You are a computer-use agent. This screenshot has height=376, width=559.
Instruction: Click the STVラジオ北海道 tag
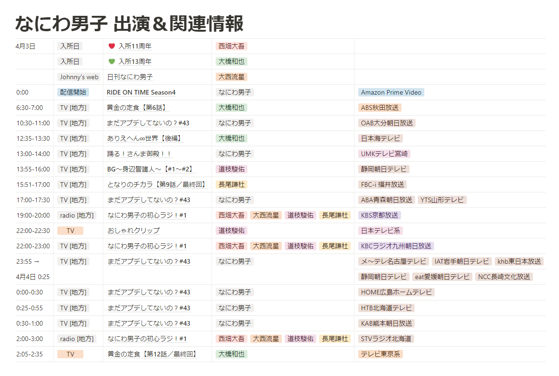tap(386, 339)
